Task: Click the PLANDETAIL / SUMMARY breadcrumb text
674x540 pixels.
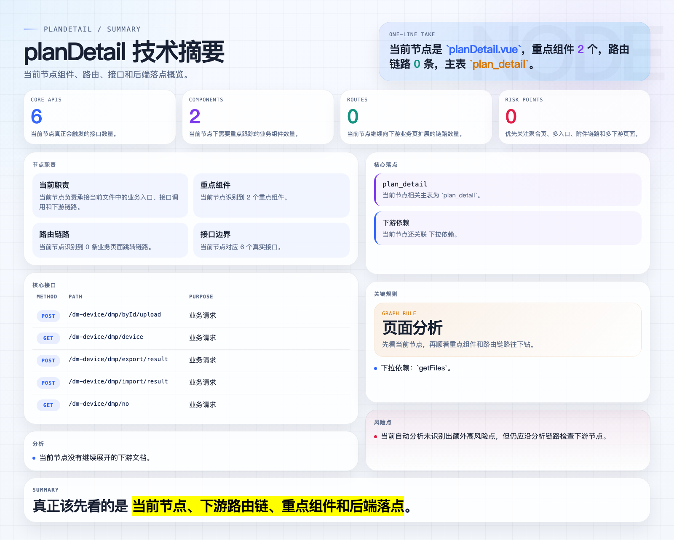Action: tap(92, 29)
